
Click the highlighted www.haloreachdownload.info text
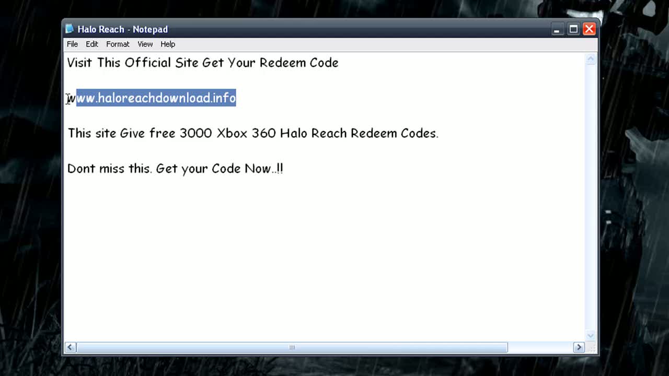pyautogui.click(x=154, y=98)
